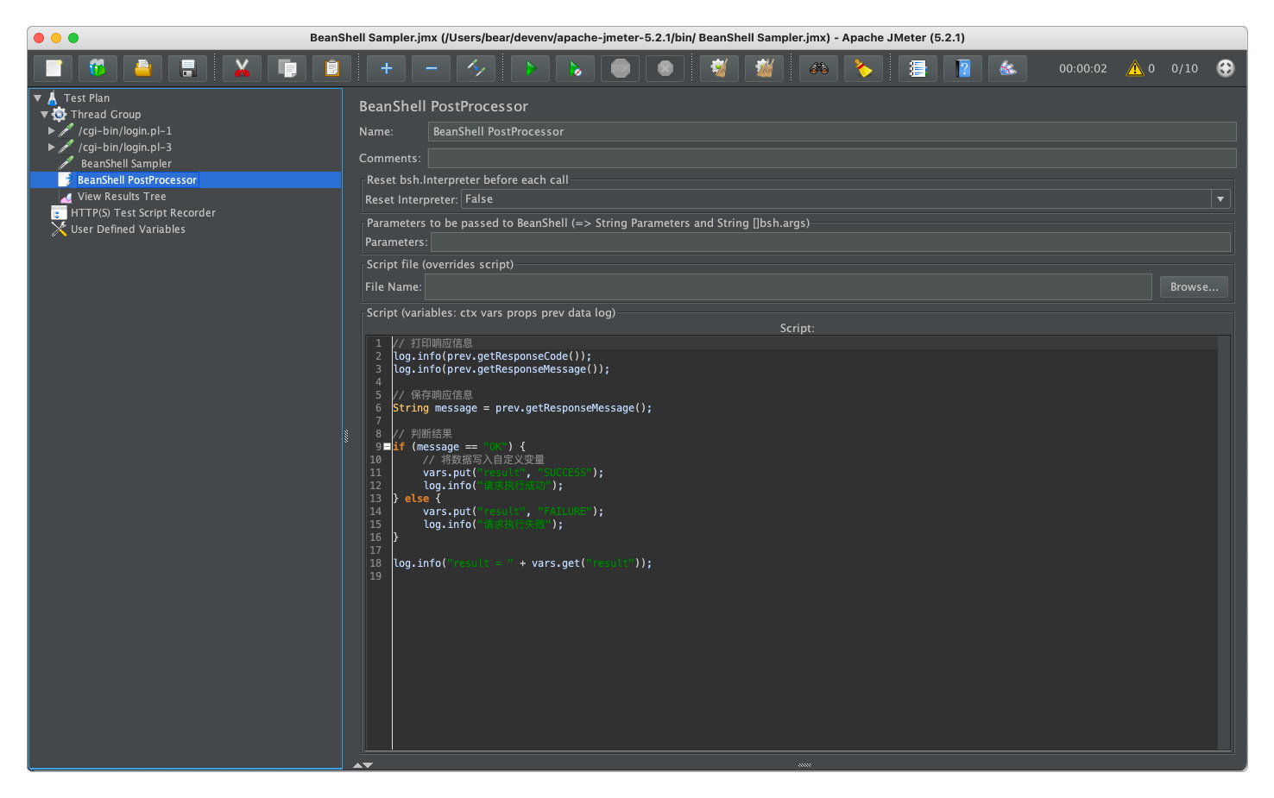Image resolution: width=1274 pixels, height=798 pixels.
Task: Select HTTP(S) Test Script Recorder node
Action: tap(143, 213)
